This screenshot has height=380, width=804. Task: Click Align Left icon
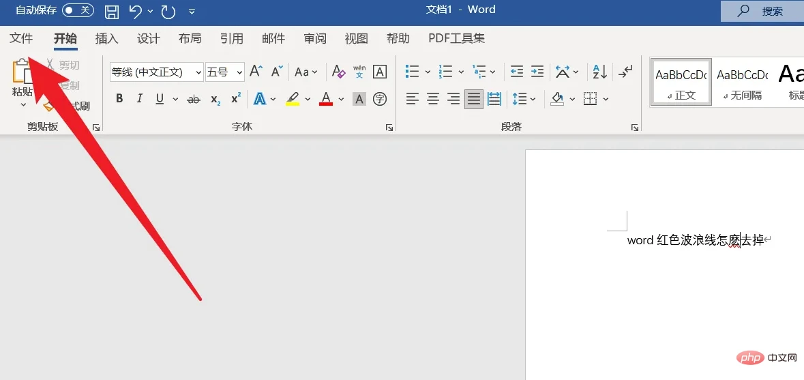coord(413,98)
